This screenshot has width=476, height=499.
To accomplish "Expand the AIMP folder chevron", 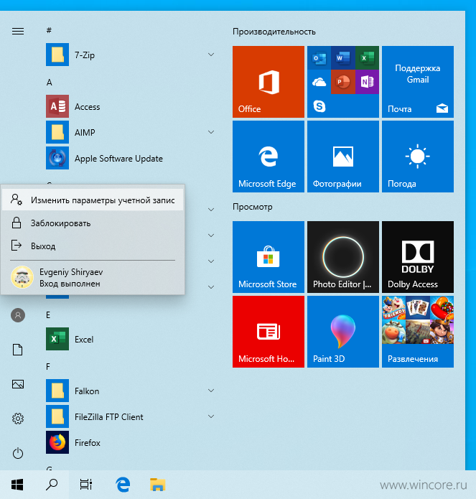I will pos(211,132).
